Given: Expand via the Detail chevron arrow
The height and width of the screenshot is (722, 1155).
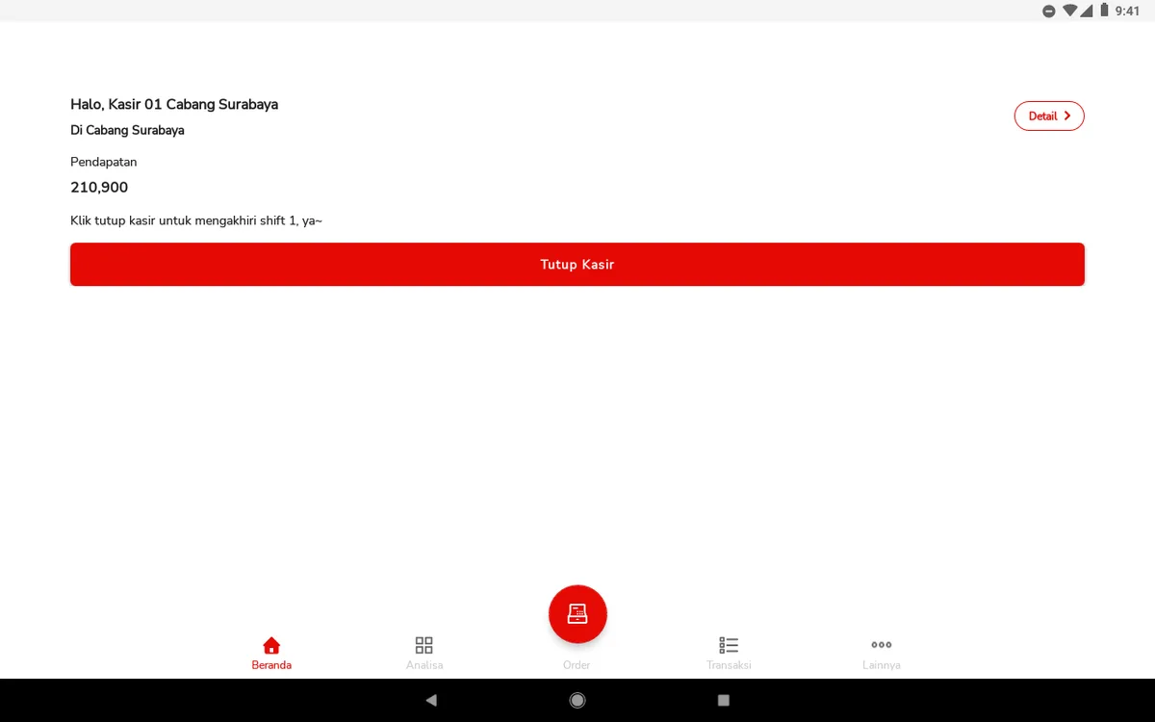Looking at the screenshot, I should [x=1067, y=116].
